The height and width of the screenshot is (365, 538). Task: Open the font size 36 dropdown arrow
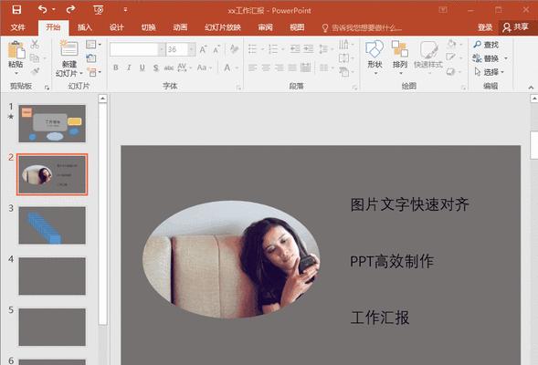(x=192, y=49)
